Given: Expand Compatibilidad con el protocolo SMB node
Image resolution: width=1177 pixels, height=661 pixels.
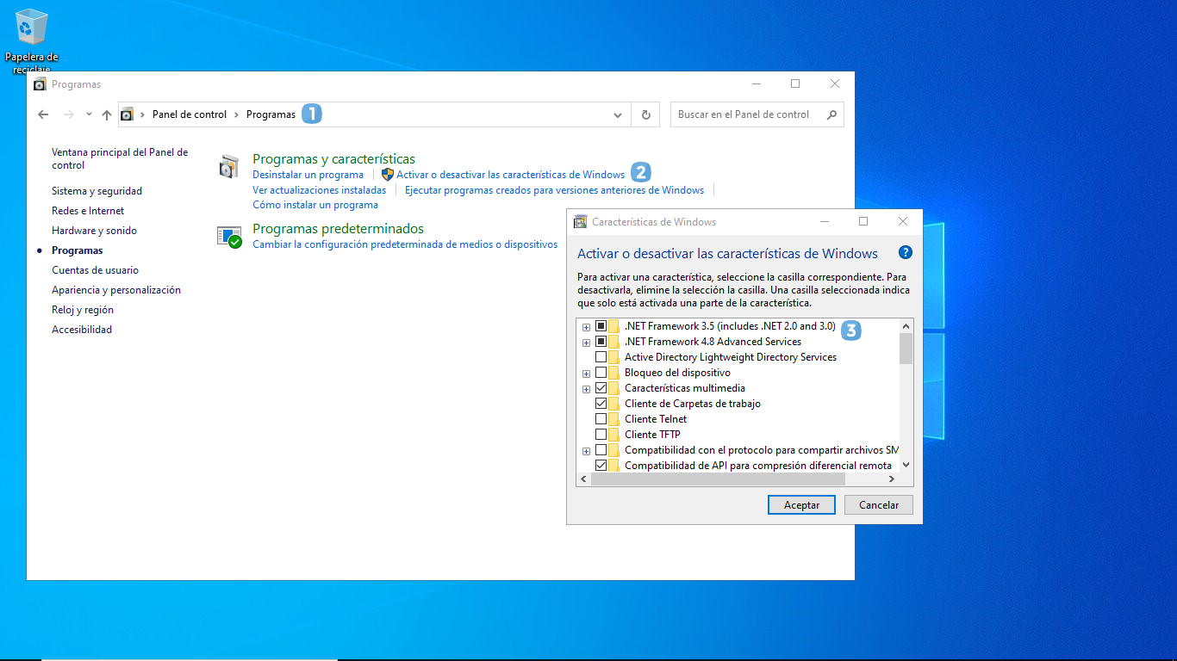Looking at the screenshot, I should coord(586,451).
